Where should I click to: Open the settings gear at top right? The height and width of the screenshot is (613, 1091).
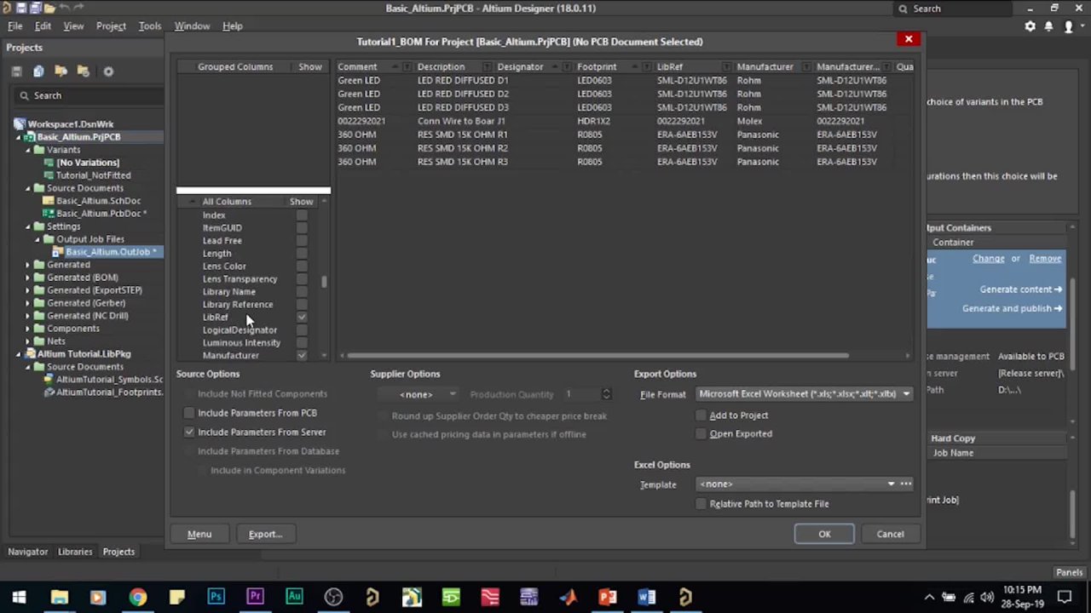coord(1030,26)
